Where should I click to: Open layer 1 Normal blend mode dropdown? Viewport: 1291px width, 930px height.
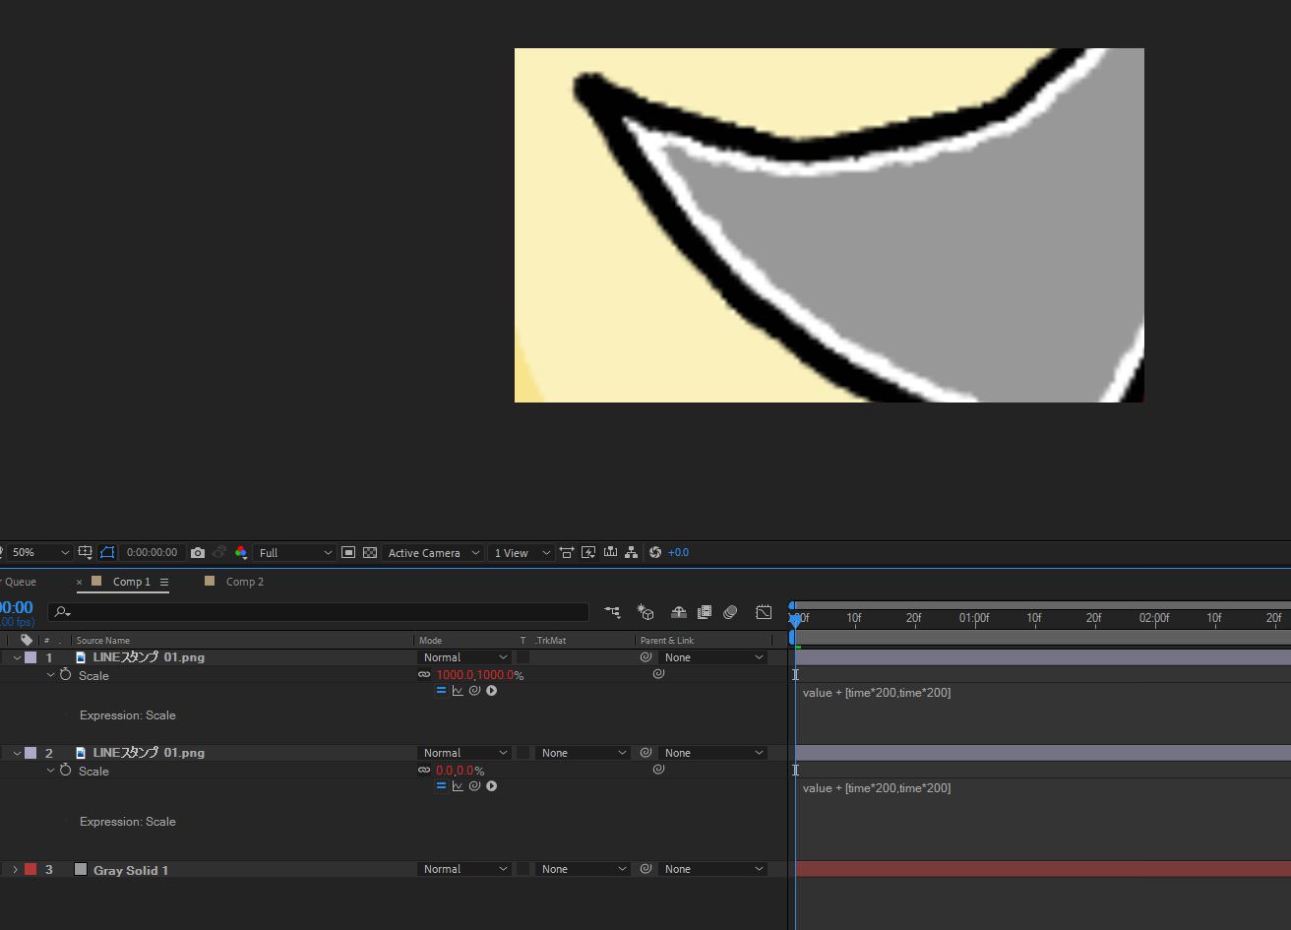pyautogui.click(x=464, y=657)
